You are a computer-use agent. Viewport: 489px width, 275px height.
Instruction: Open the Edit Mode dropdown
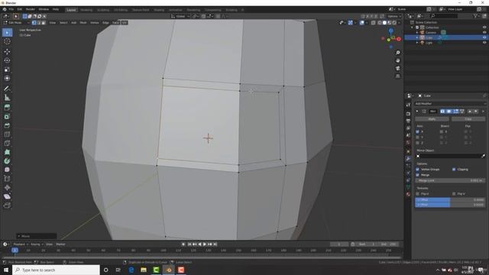pyautogui.click(x=16, y=23)
